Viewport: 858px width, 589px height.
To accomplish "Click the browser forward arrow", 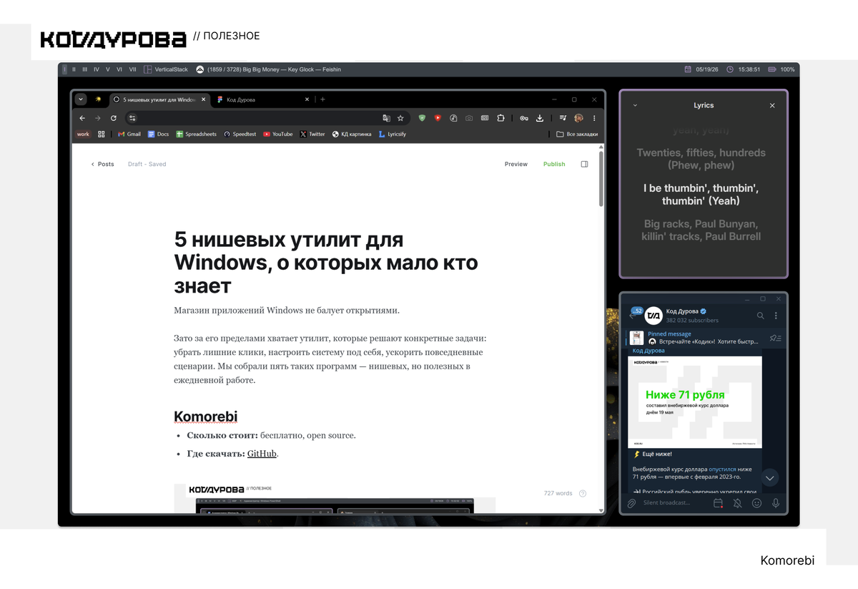I will click(98, 118).
